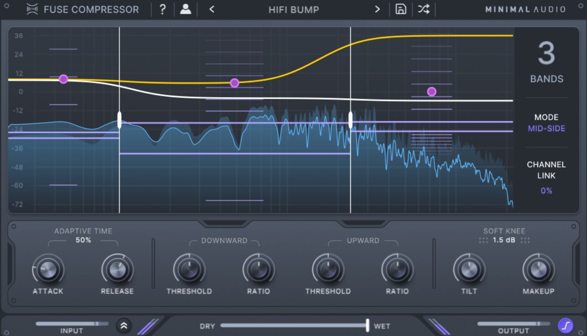587x336 pixels.
Task: Click the Soft Knee 1.5 dB value
Action: 504,240
